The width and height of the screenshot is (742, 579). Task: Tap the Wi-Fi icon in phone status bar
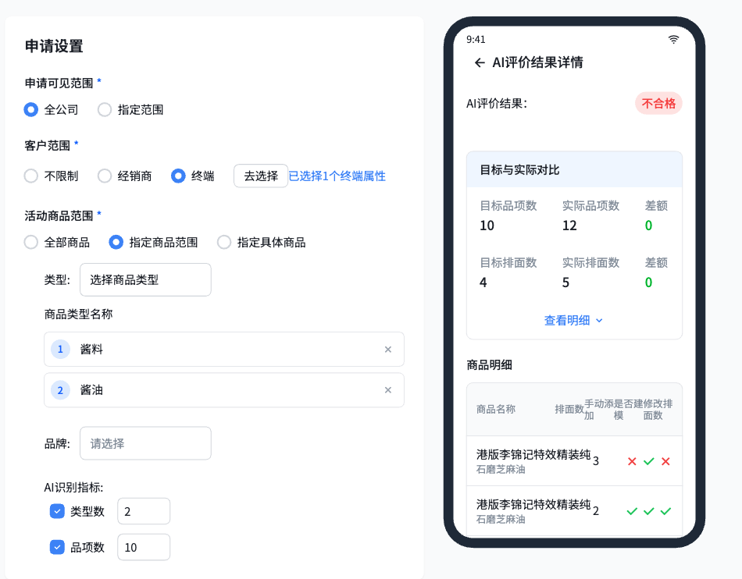click(673, 39)
